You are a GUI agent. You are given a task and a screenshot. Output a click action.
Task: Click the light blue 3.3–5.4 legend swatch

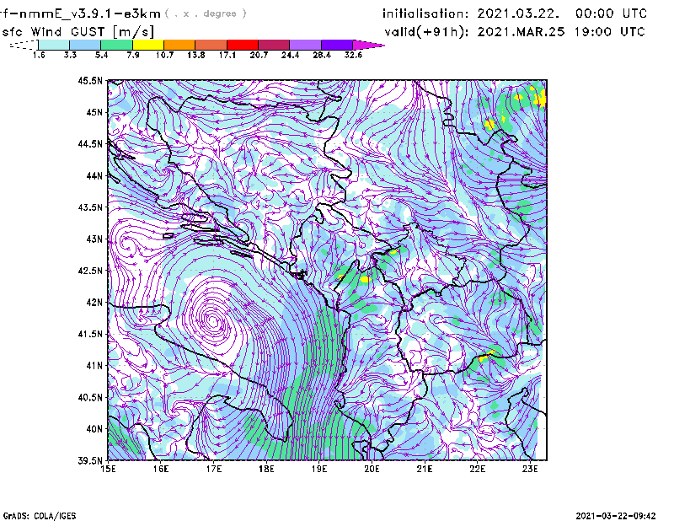(x=85, y=45)
